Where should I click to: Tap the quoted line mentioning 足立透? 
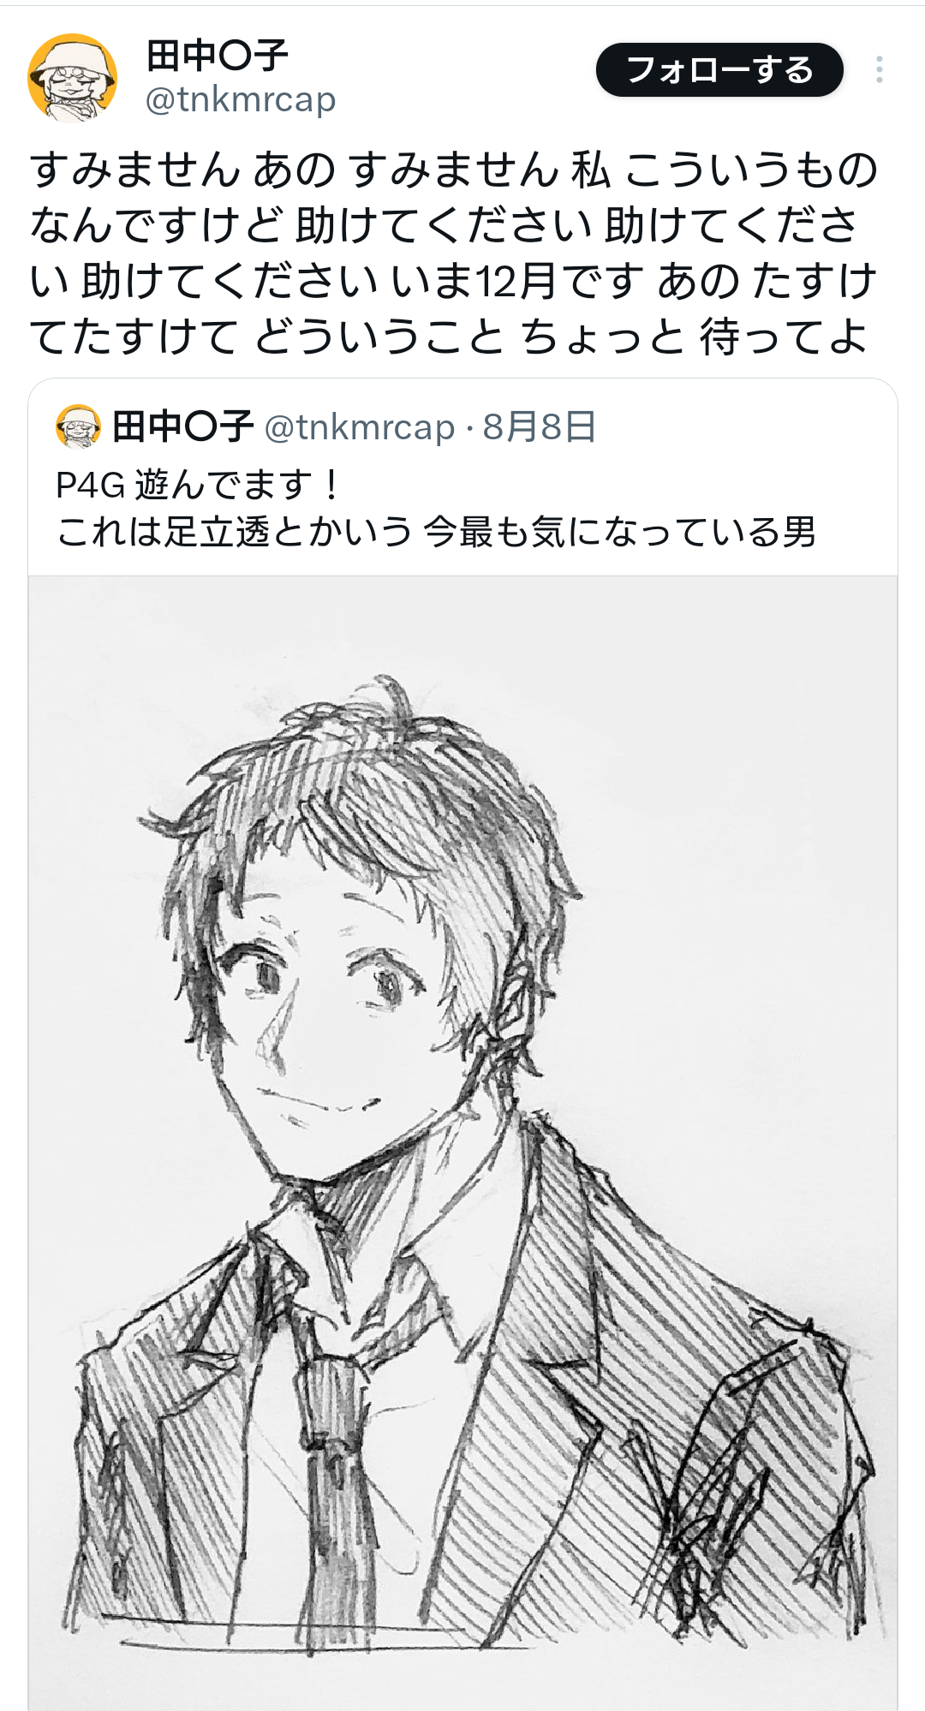click(x=436, y=532)
